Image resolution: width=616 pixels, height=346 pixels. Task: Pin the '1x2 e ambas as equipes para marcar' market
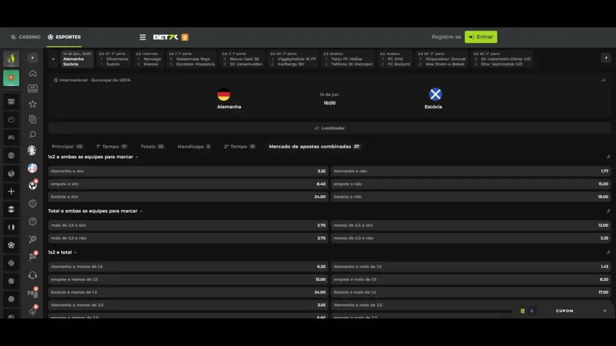(609, 157)
